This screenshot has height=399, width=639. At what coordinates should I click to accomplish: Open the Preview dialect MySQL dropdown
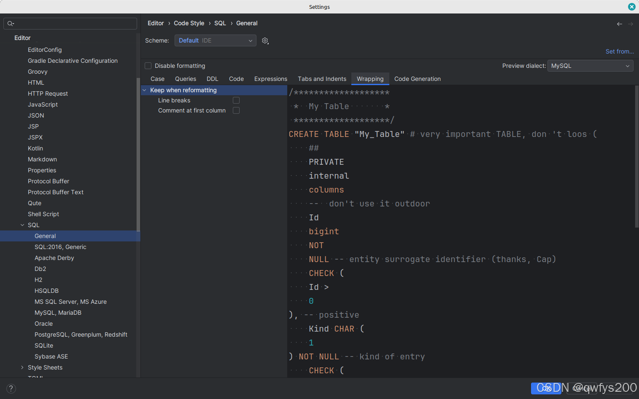[590, 66]
